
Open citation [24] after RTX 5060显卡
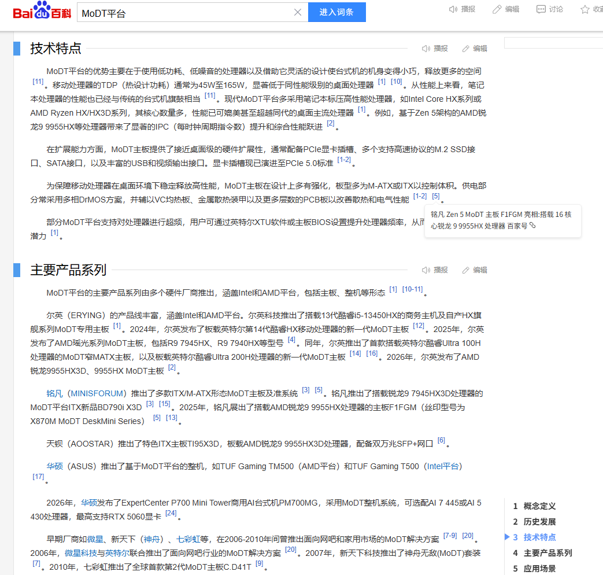(171, 514)
